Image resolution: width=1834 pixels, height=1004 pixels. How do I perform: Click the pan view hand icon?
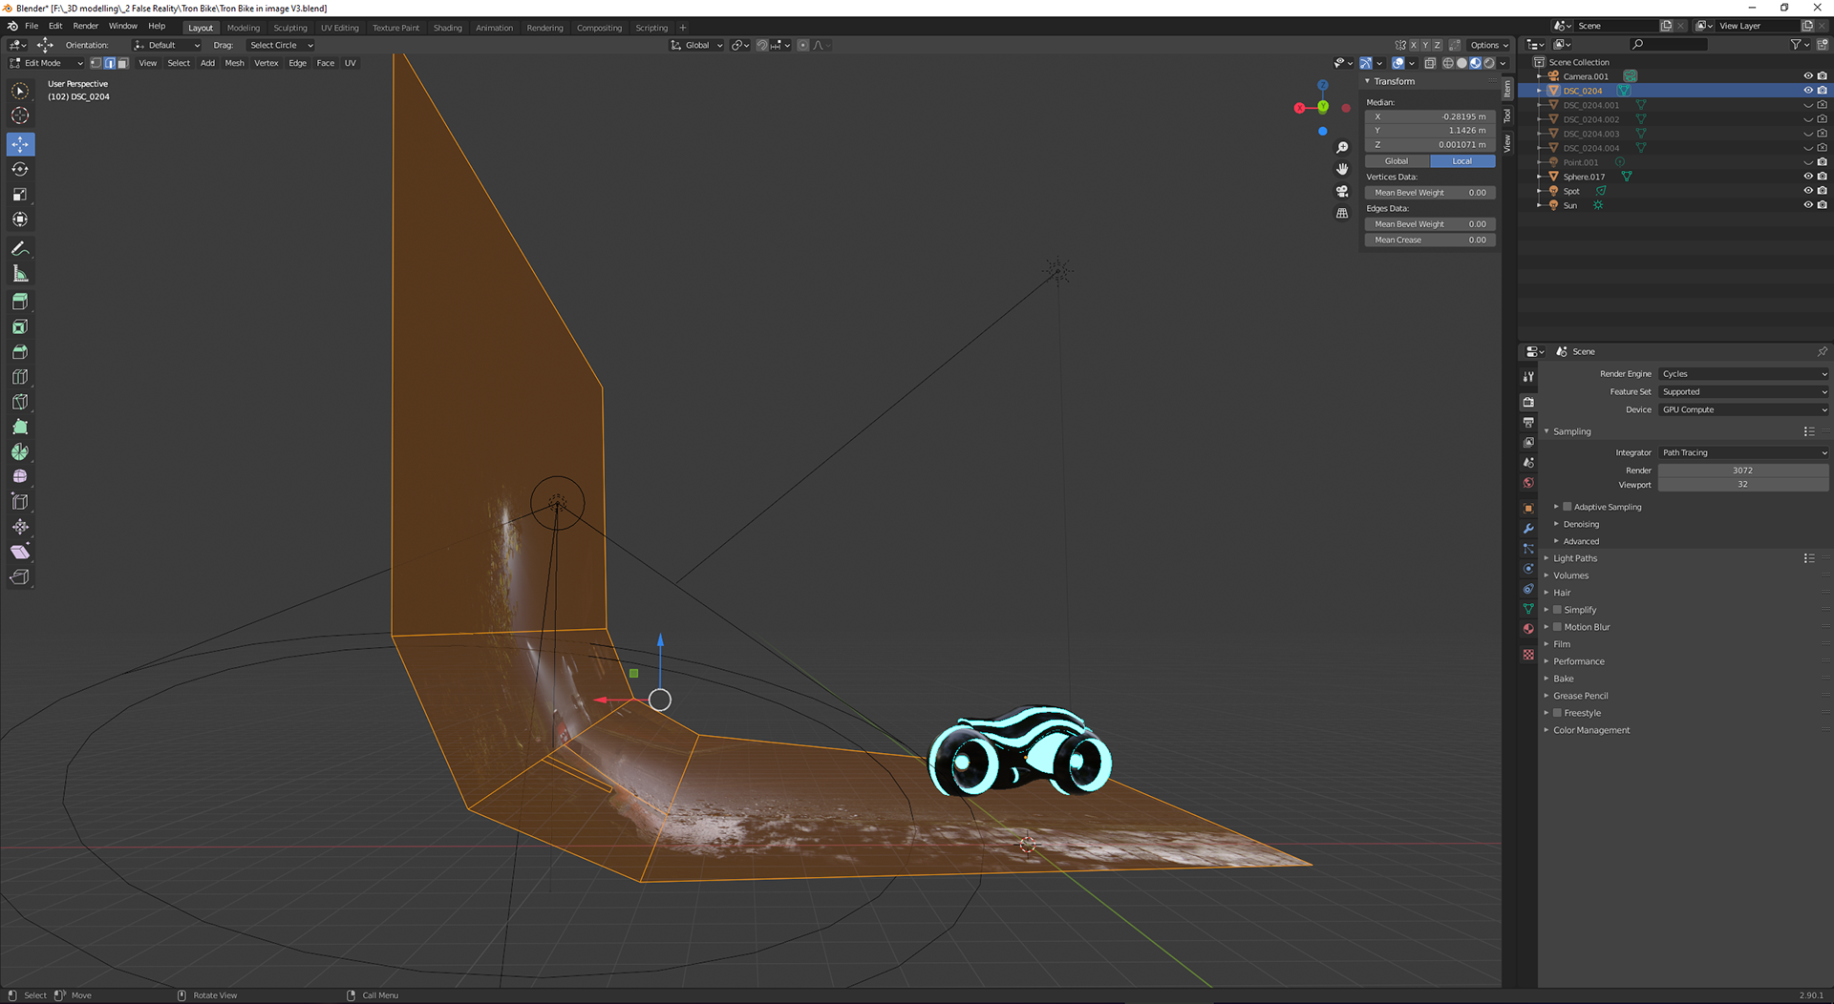click(1342, 169)
